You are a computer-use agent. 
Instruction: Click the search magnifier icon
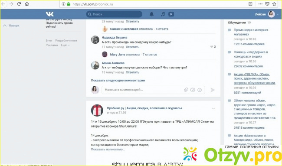pyautogui.click(x=89, y=14)
